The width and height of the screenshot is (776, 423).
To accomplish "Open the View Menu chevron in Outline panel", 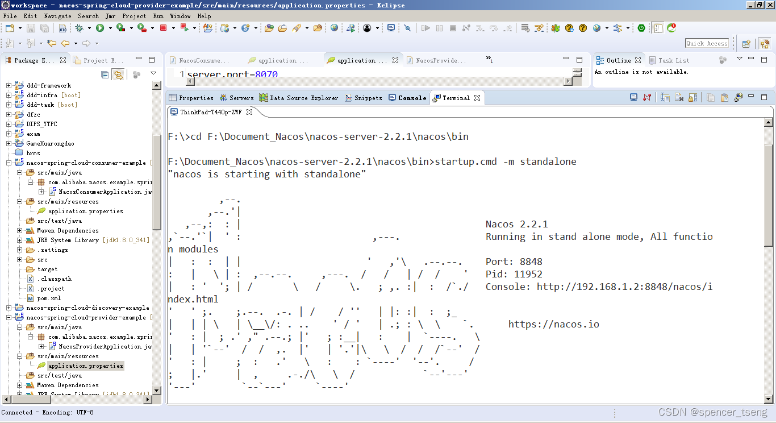I will pos(740,60).
